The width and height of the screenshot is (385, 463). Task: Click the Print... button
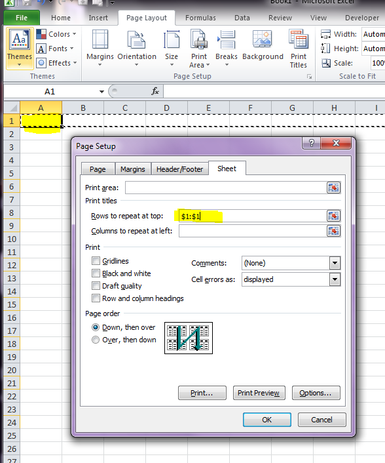[202, 393]
